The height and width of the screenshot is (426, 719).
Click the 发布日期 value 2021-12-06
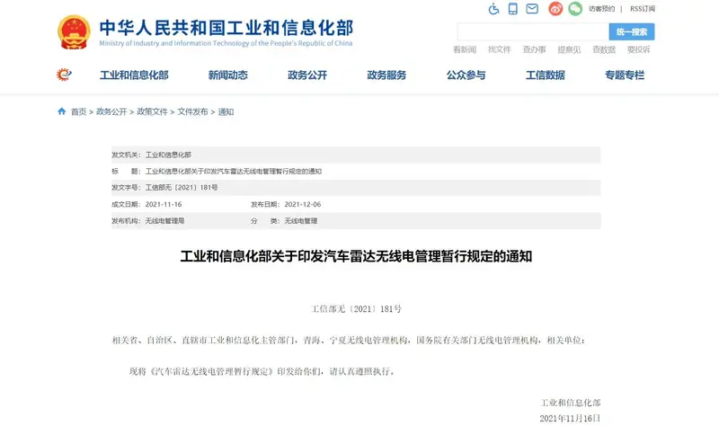click(303, 204)
